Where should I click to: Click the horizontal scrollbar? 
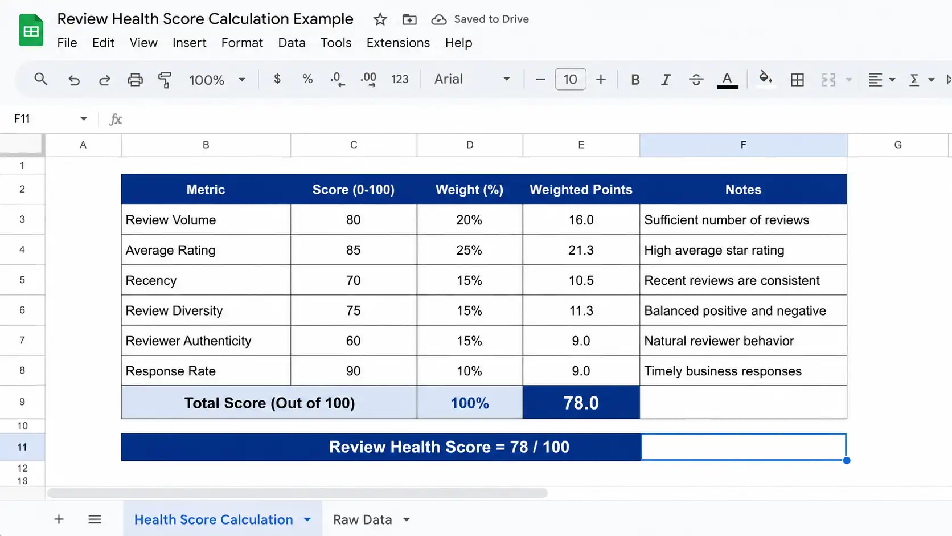[297, 493]
